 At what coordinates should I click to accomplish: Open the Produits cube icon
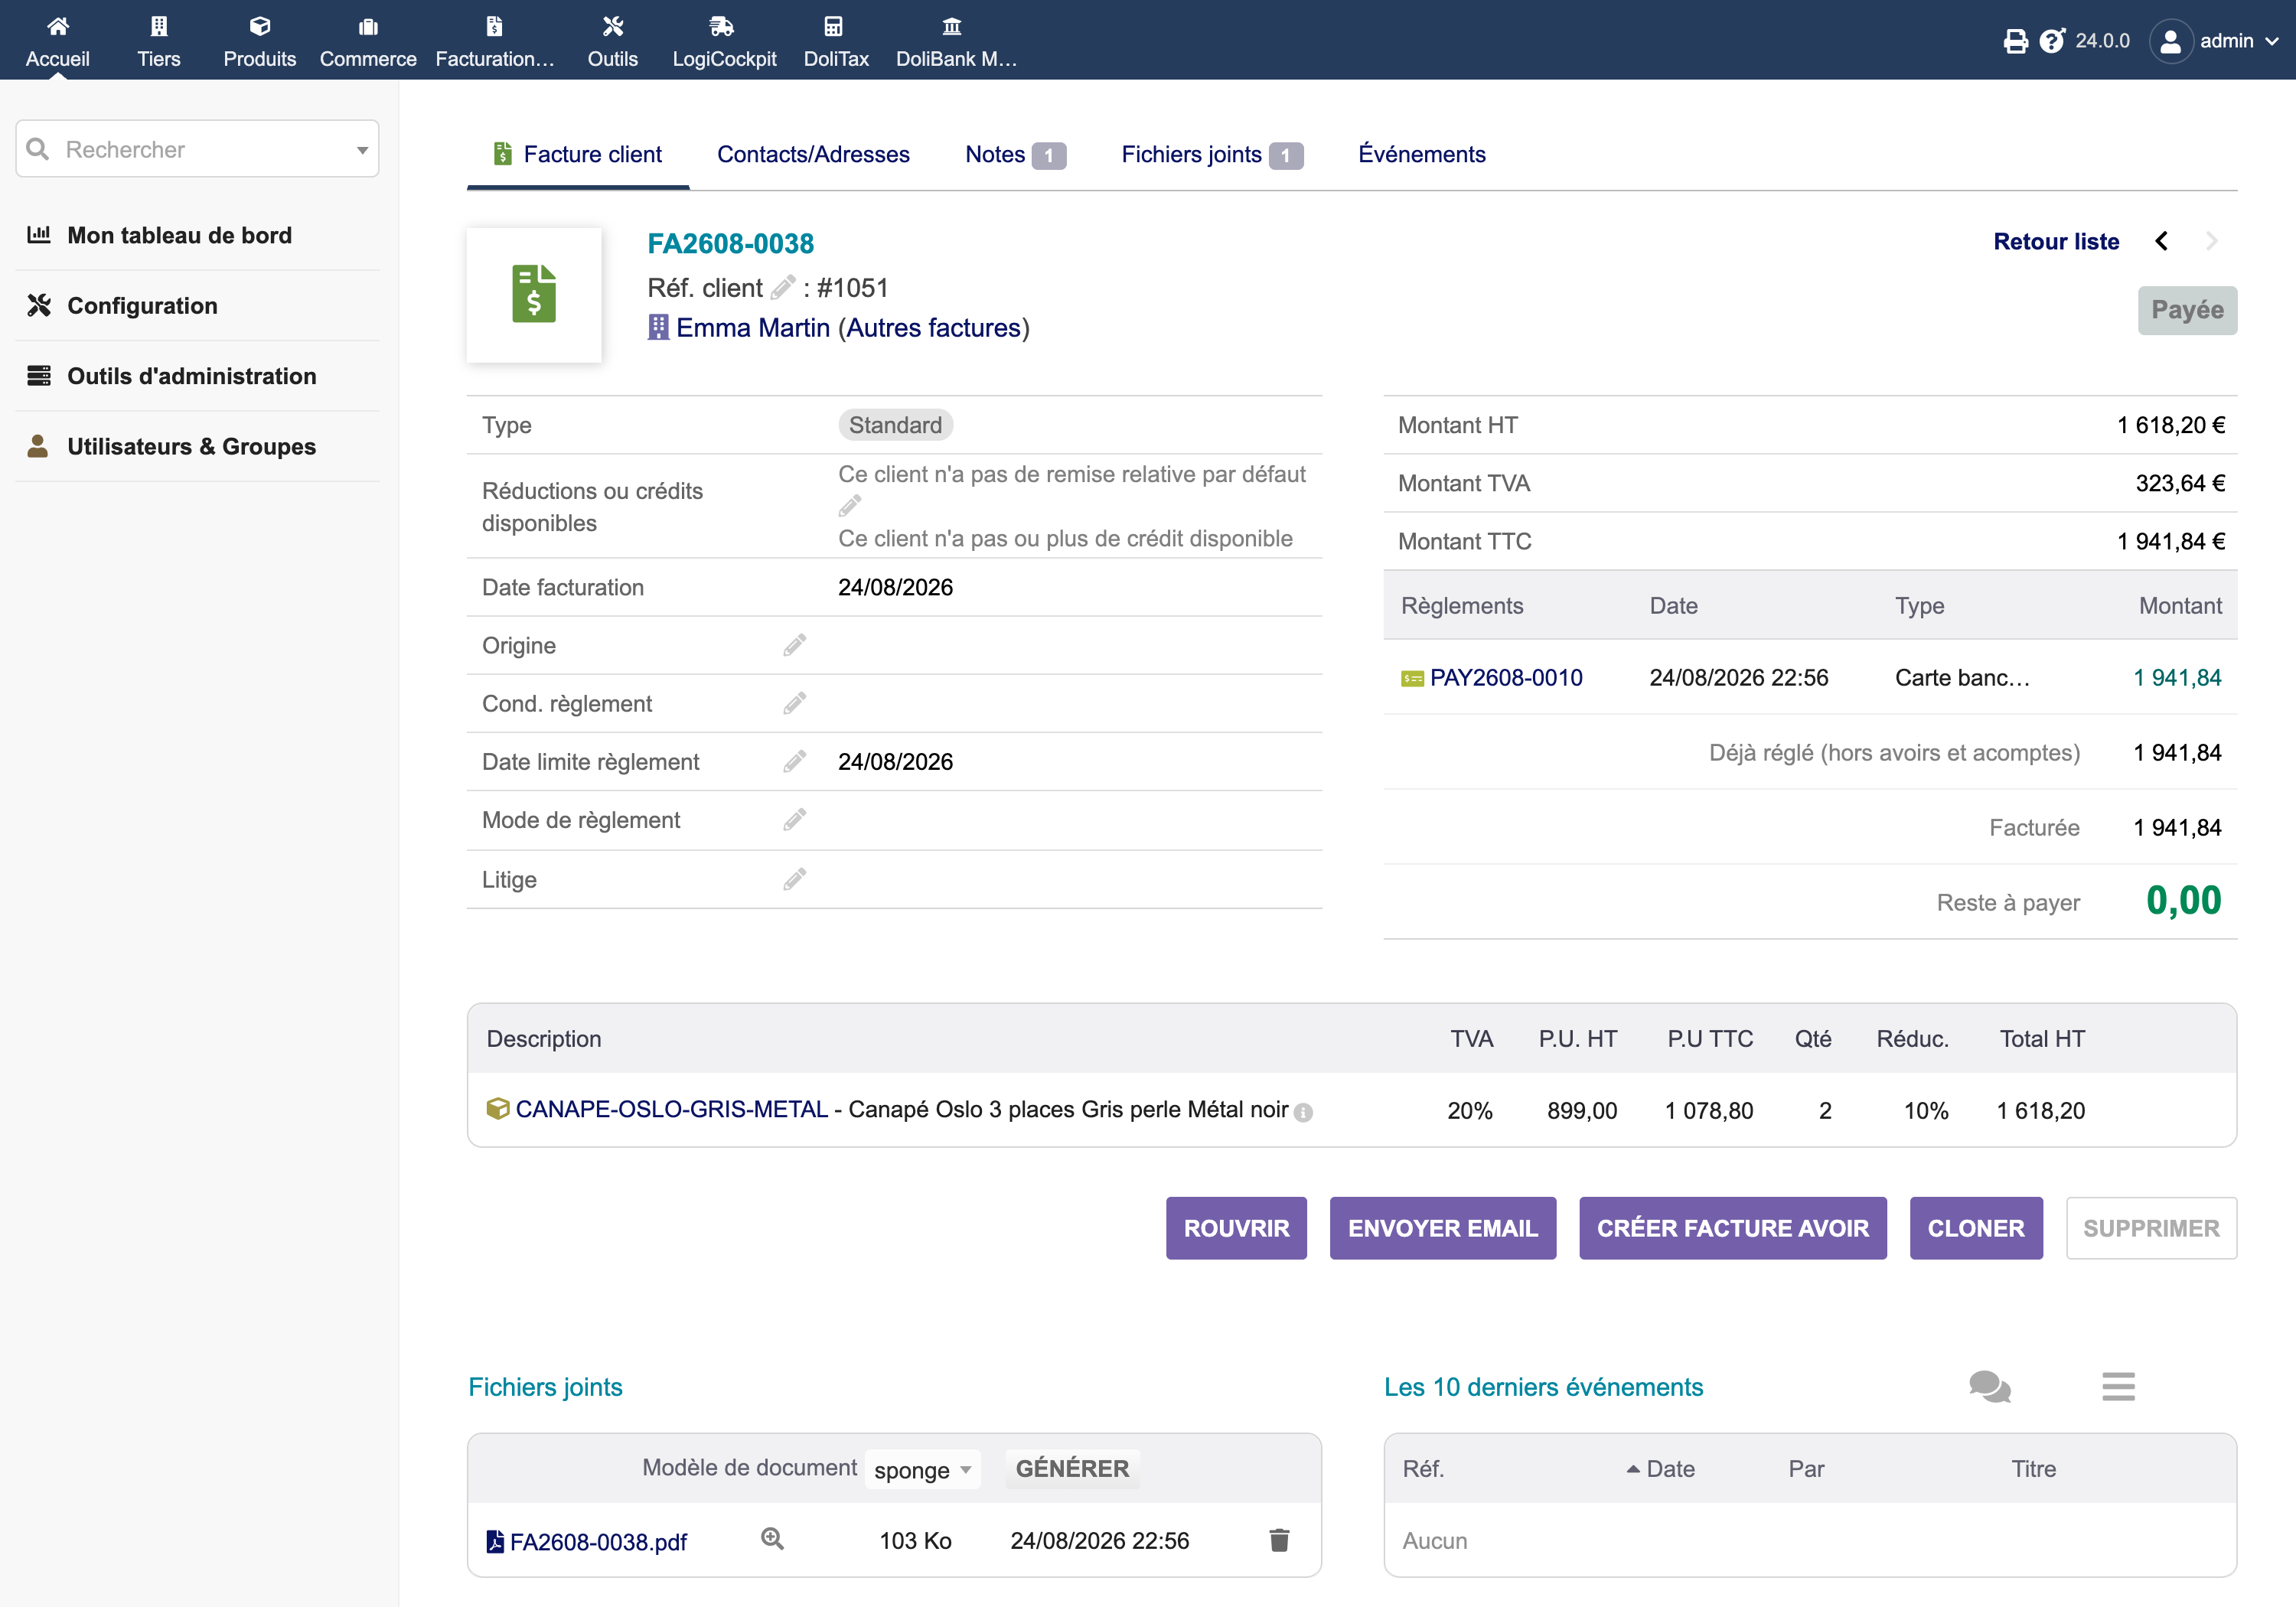260,26
